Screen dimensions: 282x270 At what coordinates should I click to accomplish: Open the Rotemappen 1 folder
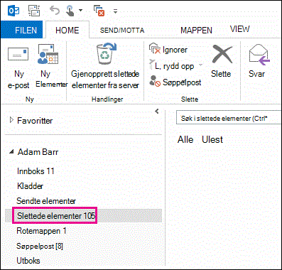41,231
